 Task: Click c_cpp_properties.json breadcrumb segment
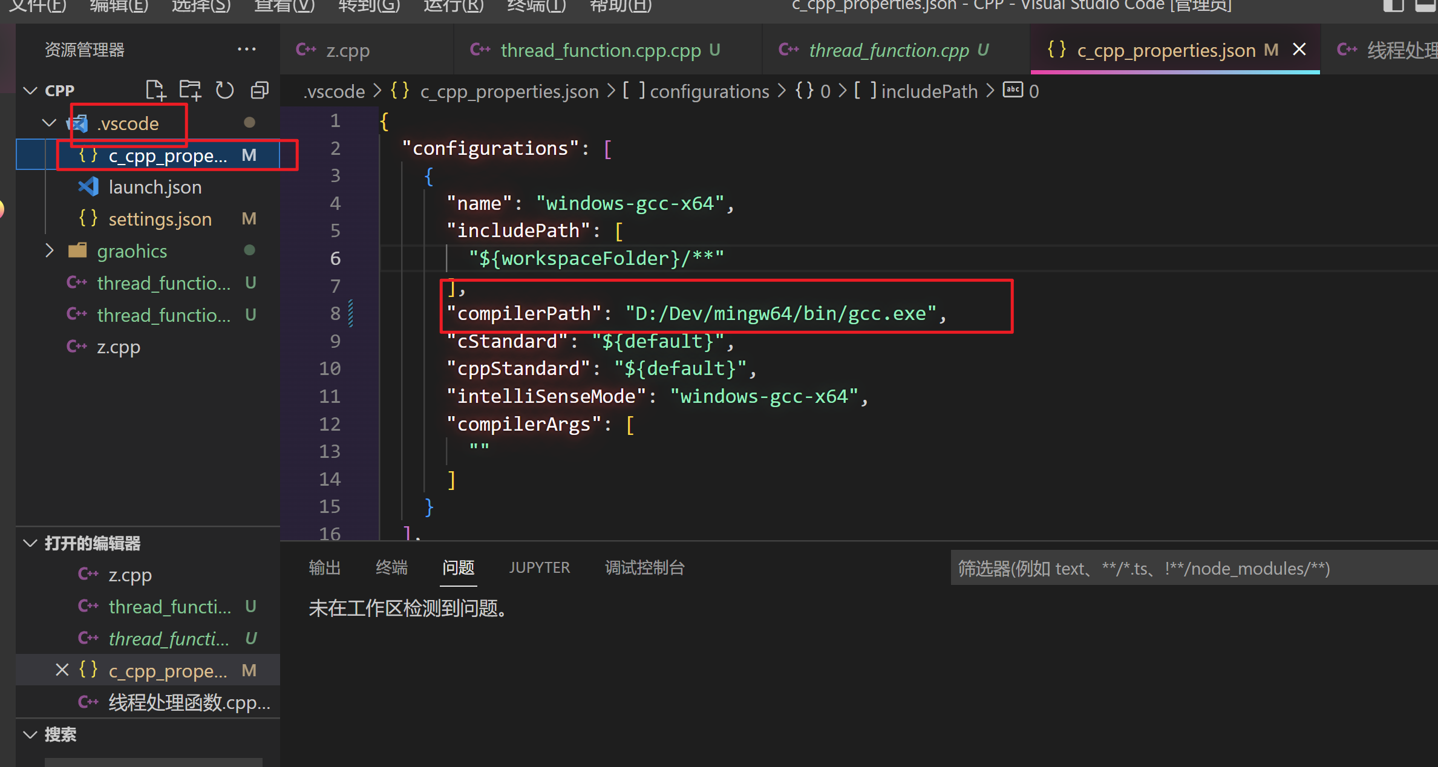click(509, 91)
